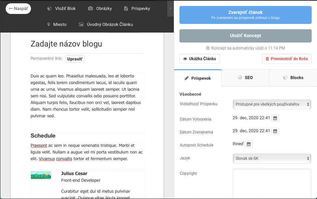Open Príspevky in the toolbar
This screenshot has height=199, width=317.
pos(137,8)
